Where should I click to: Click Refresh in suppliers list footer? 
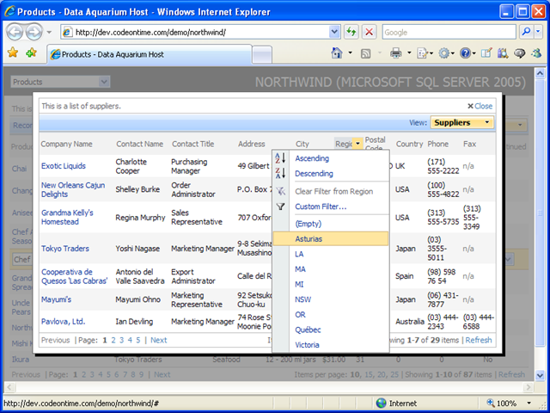coord(479,340)
